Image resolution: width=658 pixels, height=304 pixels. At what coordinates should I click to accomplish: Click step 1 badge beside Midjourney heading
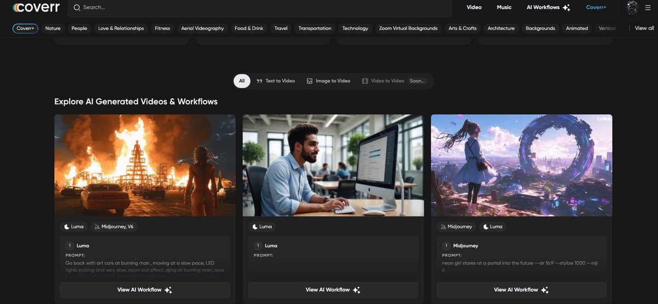point(446,245)
